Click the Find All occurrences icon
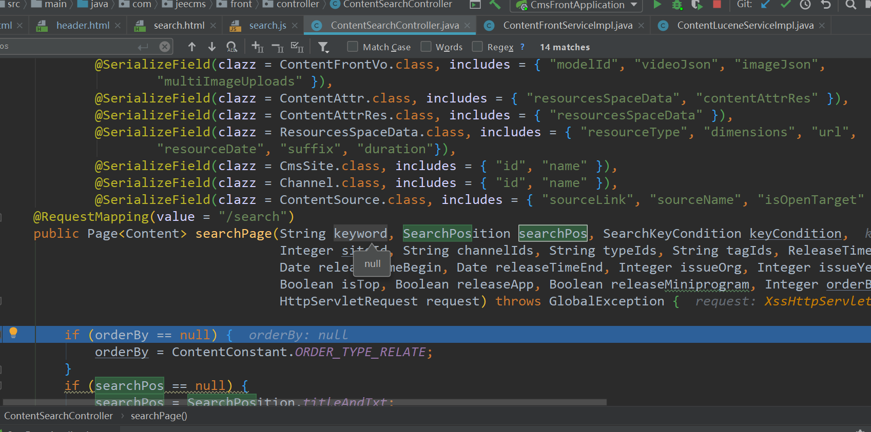Screen dimensions: 871x432 [x=232, y=47]
